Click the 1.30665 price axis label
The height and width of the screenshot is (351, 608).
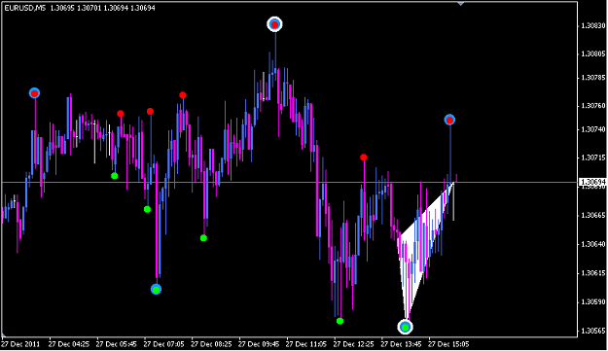(x=592, y=215)
